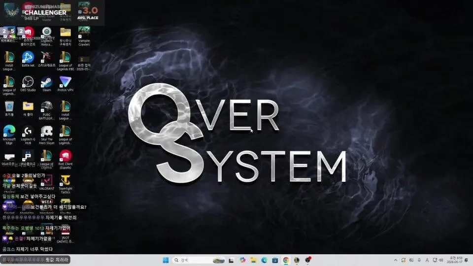Open Microsoft Store from the taskbar
The width and height of the screenshot is (473, 266).
(275, 260)
